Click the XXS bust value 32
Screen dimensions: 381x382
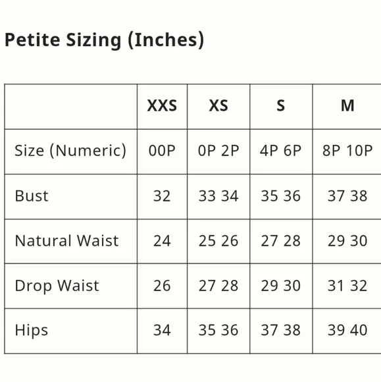coord(162,196)
